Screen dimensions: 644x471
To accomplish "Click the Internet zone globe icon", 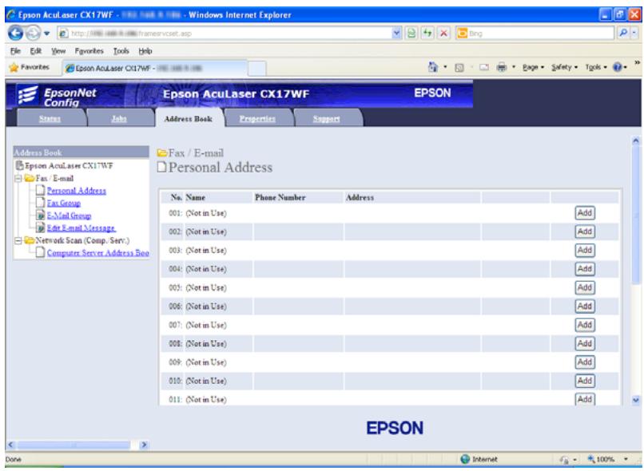I will [465, 459].
